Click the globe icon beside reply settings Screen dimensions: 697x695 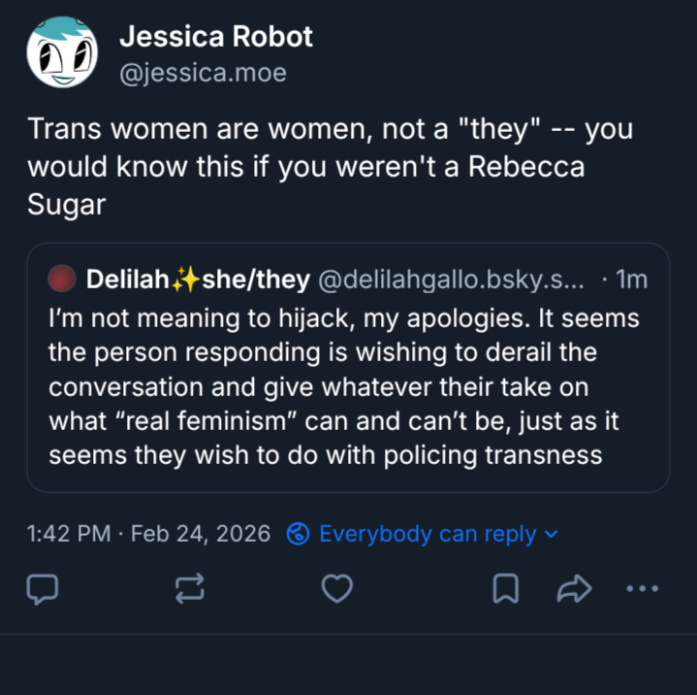299,534
